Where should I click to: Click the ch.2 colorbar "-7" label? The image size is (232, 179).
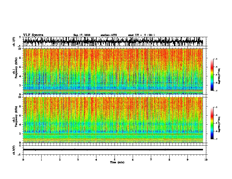pos(216,139)
